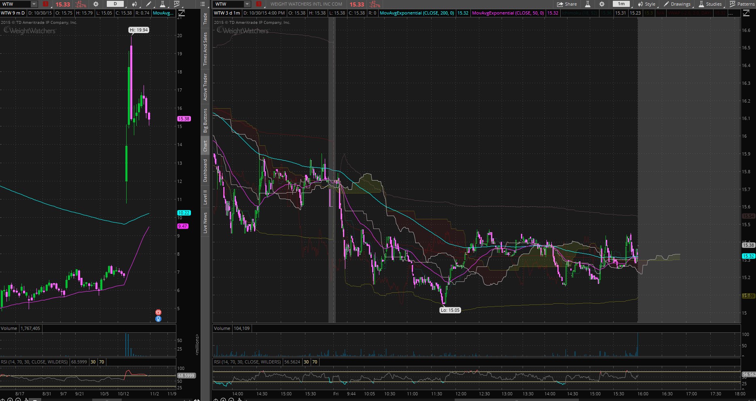Open Active Trader side tab
Viewport: 756px width, 401px height.
[x=205, y=87]
